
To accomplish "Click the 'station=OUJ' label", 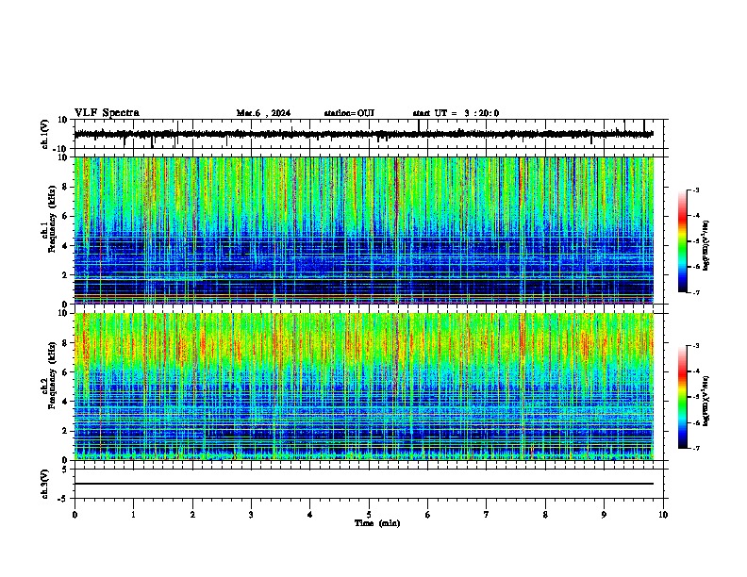I will [x=349, y=113].
